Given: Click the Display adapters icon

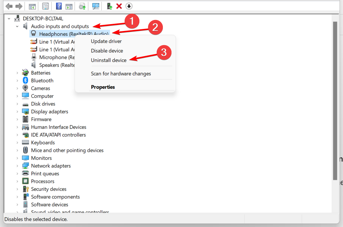Looking at the screenshot, I should 26,111.
